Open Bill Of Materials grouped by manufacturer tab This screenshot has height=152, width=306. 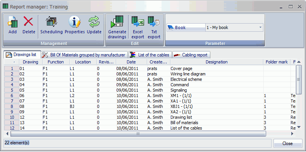click(84, 55)
